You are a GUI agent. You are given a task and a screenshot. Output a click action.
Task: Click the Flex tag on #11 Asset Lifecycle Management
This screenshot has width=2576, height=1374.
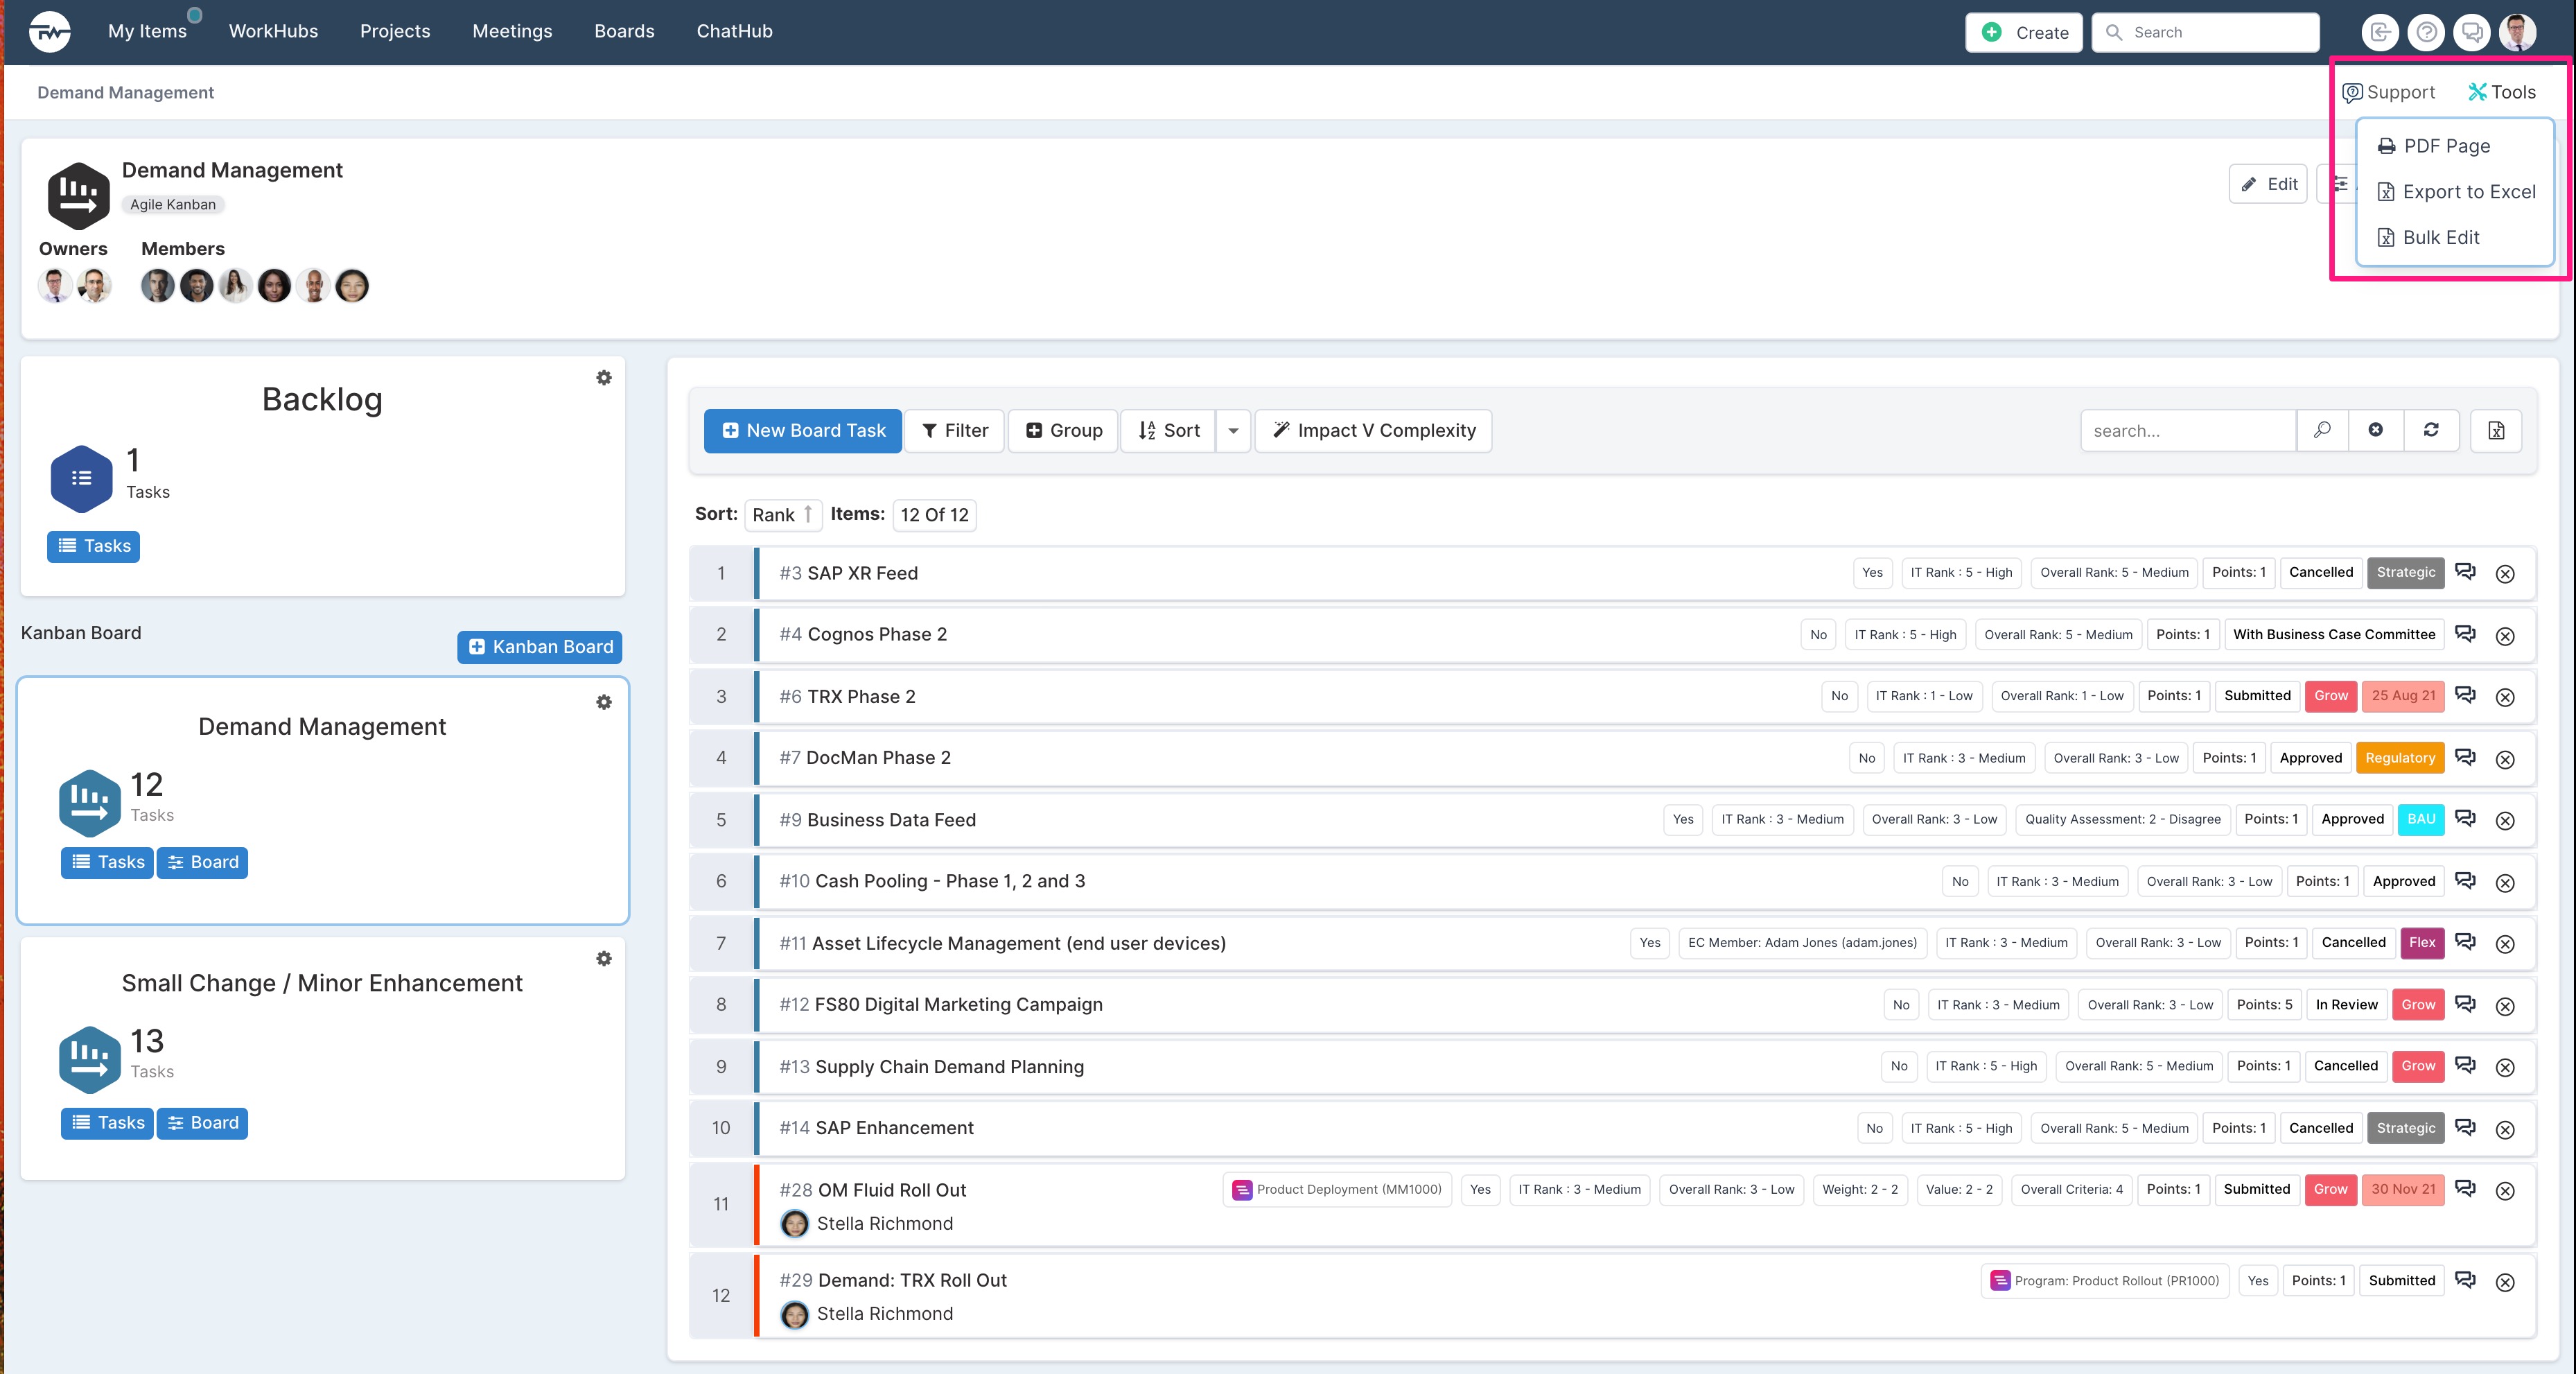2422,942
